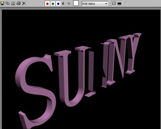Screen dimensions: 161x129
Task: Open the RGB Alpha channel dropdown
Action: pos(95,4)
